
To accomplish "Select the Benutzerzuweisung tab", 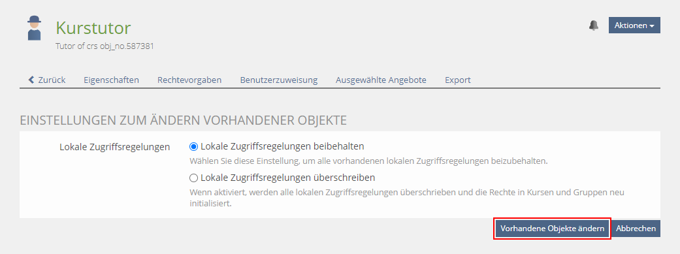I will [279, 80].
